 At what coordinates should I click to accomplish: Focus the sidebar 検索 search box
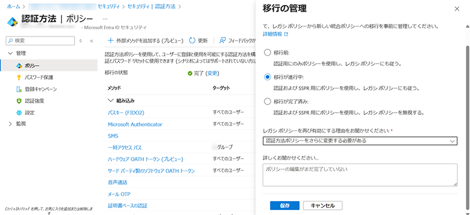[x=40, y=41]
